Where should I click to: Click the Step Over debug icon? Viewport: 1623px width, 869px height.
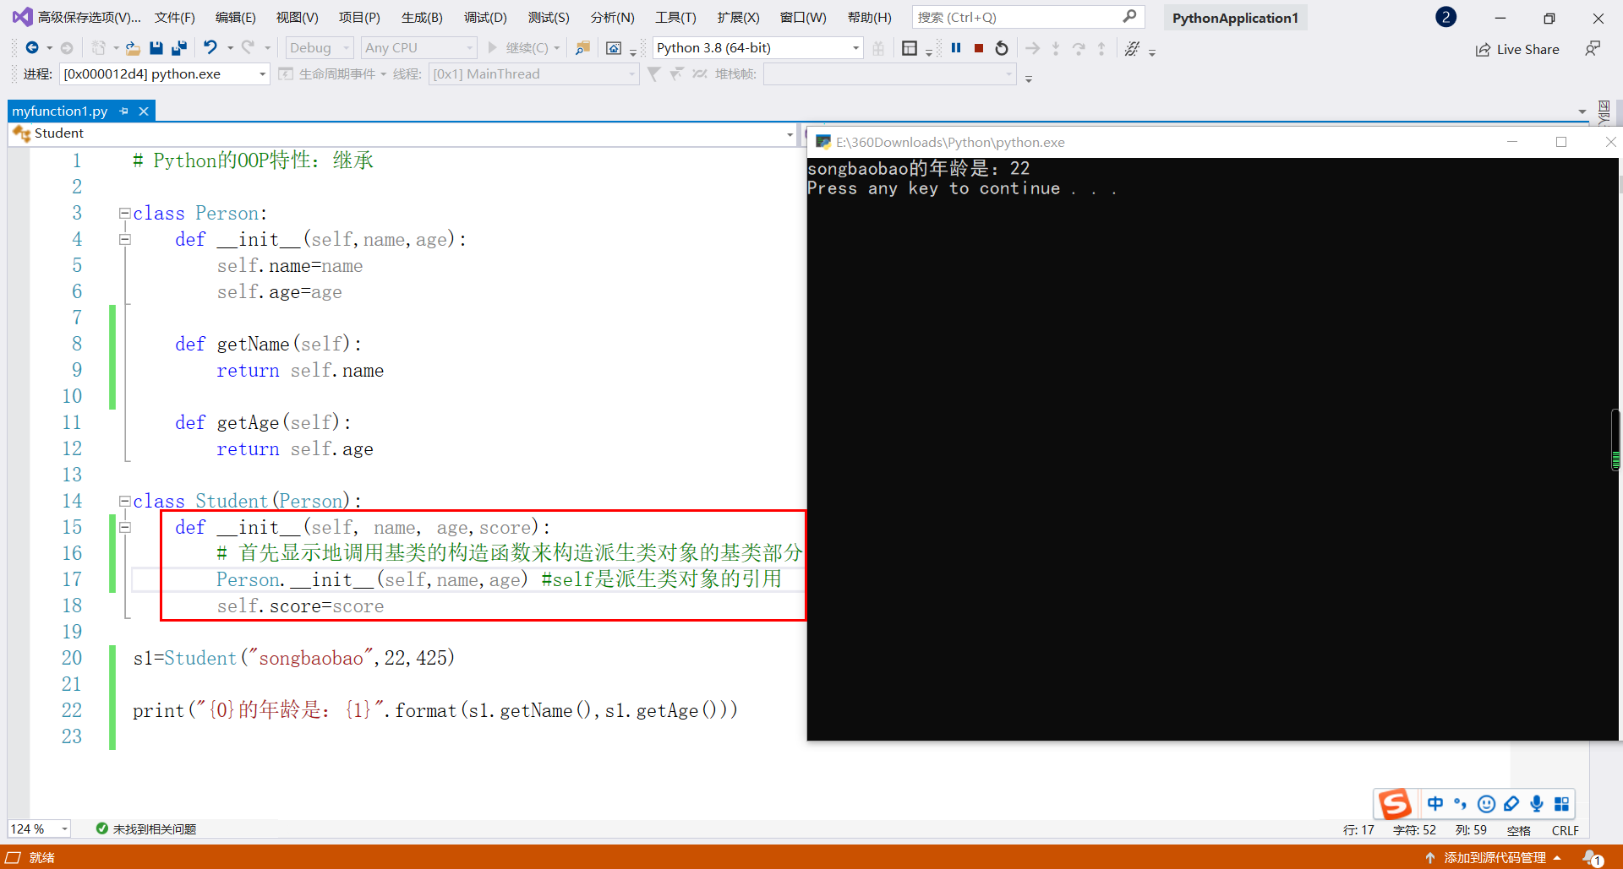(1079, 48)
